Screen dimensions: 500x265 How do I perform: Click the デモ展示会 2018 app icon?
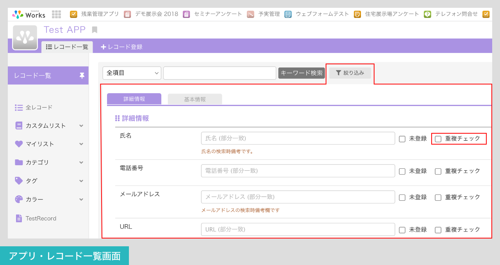pyautogui.click(x=127, y=14)
